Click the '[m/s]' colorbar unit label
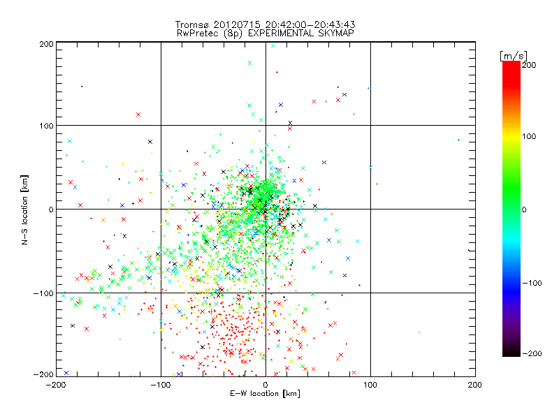The width and height of the screenshot is (559, 419). tap(514, 56)
